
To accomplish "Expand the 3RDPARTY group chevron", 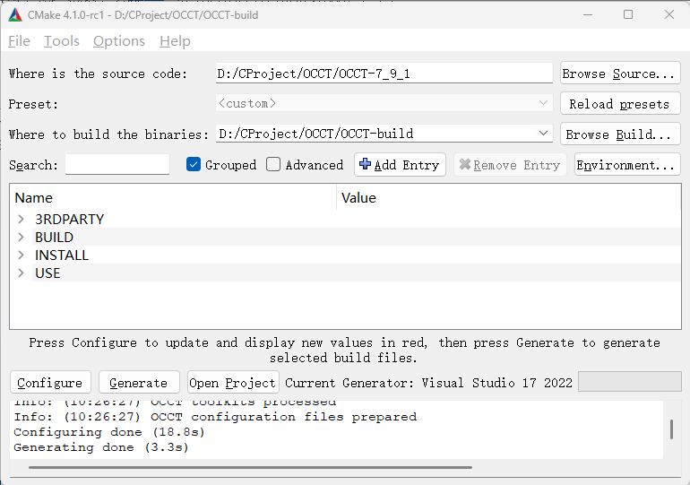I will pos(21,219).
